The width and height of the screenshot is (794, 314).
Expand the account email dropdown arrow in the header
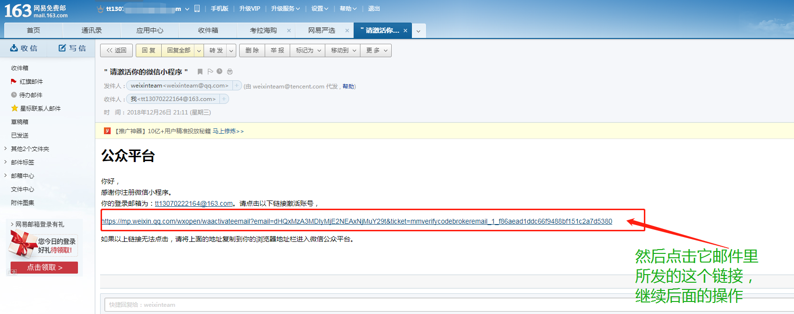187,9
